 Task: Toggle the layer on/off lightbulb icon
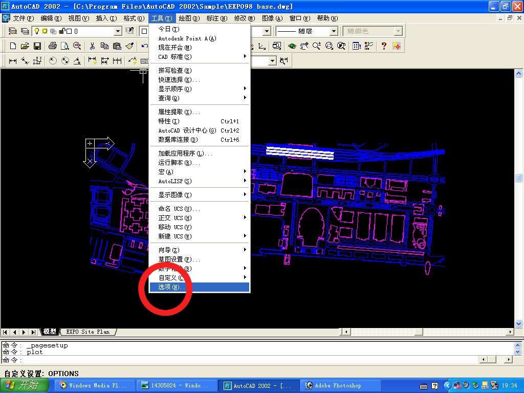click(x=36, y=31)
